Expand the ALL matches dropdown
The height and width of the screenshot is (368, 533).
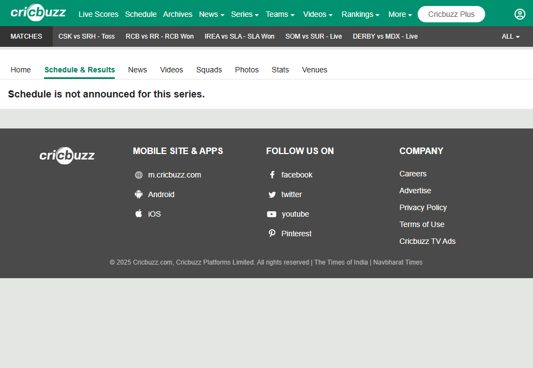pos(511,36)
